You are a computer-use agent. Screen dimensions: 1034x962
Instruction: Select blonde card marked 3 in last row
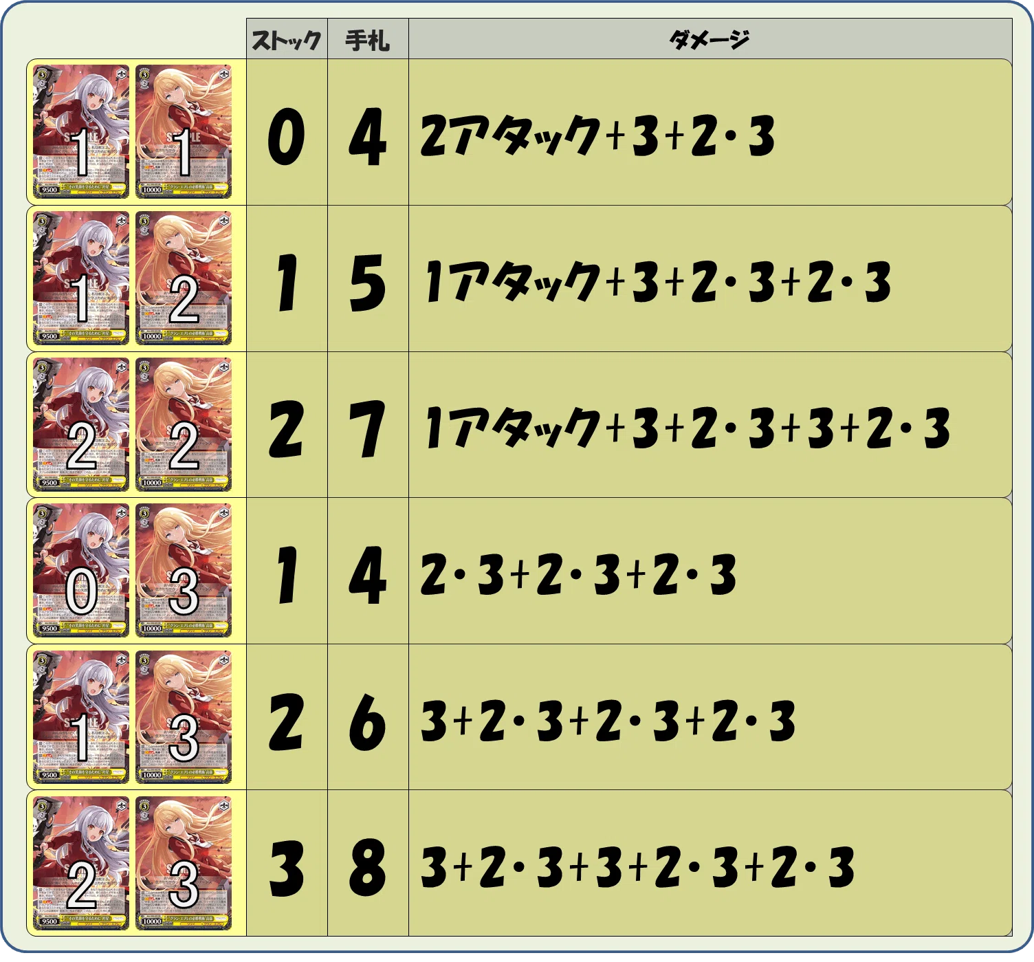[x=184, y=864]
